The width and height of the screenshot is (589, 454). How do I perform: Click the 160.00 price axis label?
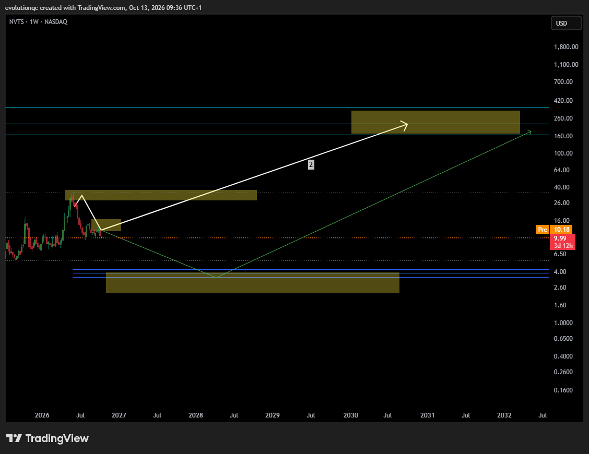click(x=563, y=136)
